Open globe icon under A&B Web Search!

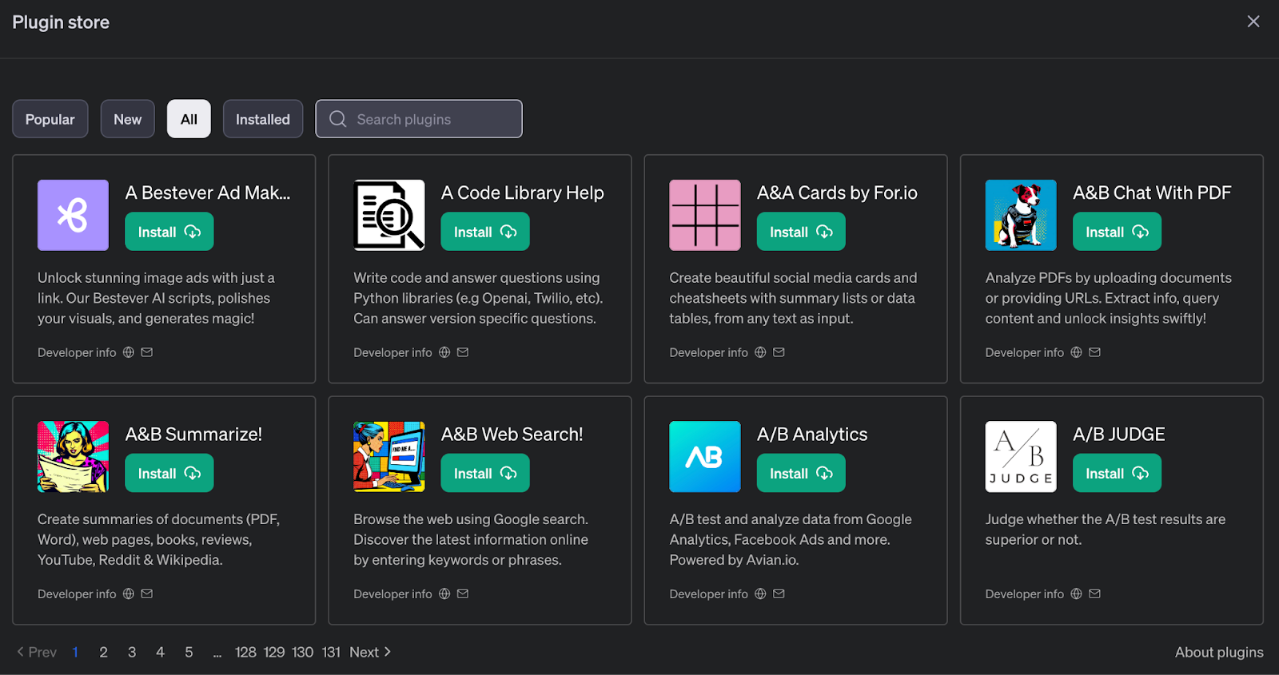[444, 594]
